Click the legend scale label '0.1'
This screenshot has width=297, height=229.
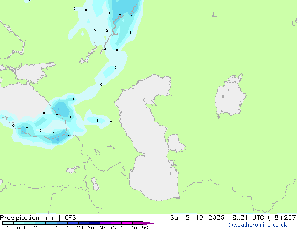point(5,227)
